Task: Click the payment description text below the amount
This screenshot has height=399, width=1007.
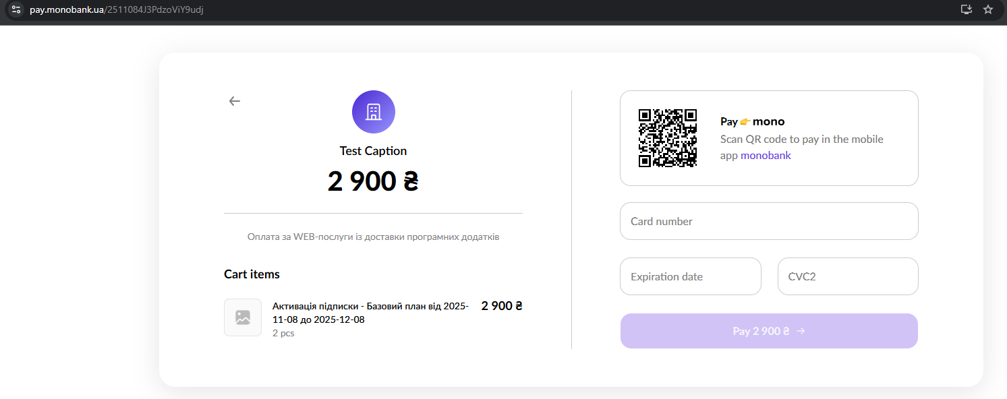Action: [373, 236]
